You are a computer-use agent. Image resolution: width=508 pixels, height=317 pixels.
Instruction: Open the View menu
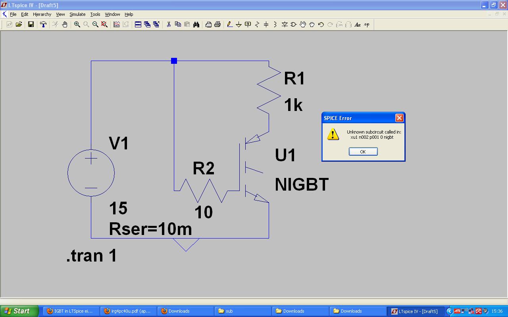pyautogui.click(x=60, y=14)
